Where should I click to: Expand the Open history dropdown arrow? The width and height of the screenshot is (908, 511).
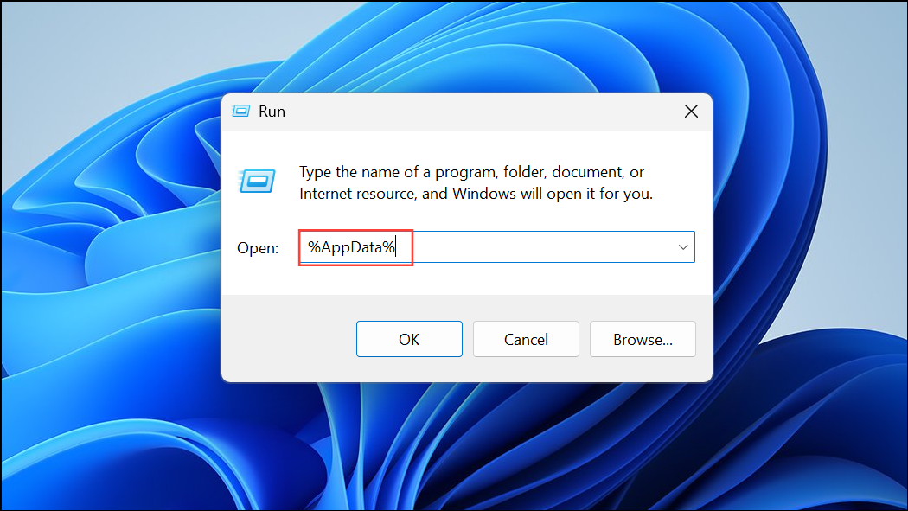[x=683, y=247]
